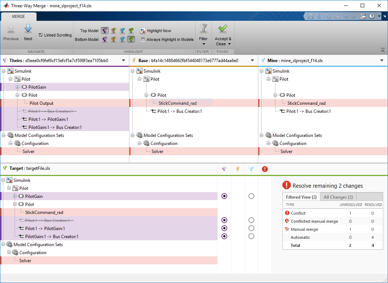Select Pilot Output row in Theirs pane
Viewport: 388px width, 283px height.
(65, 103)
